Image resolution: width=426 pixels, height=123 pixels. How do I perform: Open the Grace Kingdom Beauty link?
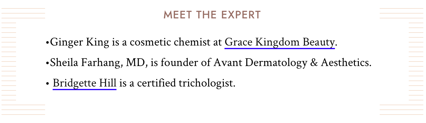[x=280, y=43]
